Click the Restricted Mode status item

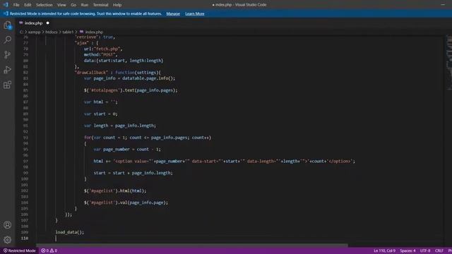(19, 251)
